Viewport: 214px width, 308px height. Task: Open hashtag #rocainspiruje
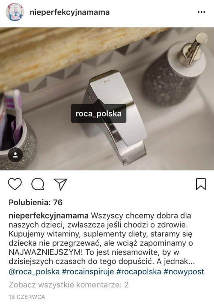(88, 272)
